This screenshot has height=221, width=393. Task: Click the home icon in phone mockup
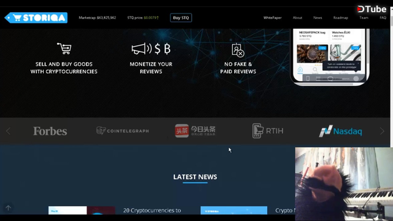click(300, 70)
